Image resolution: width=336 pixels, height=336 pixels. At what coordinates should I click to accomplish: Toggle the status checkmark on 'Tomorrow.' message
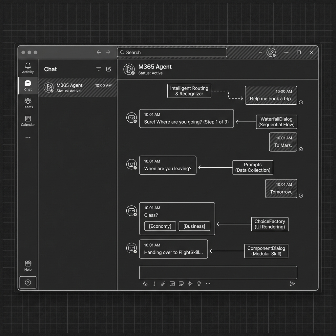tap(301, 196)
